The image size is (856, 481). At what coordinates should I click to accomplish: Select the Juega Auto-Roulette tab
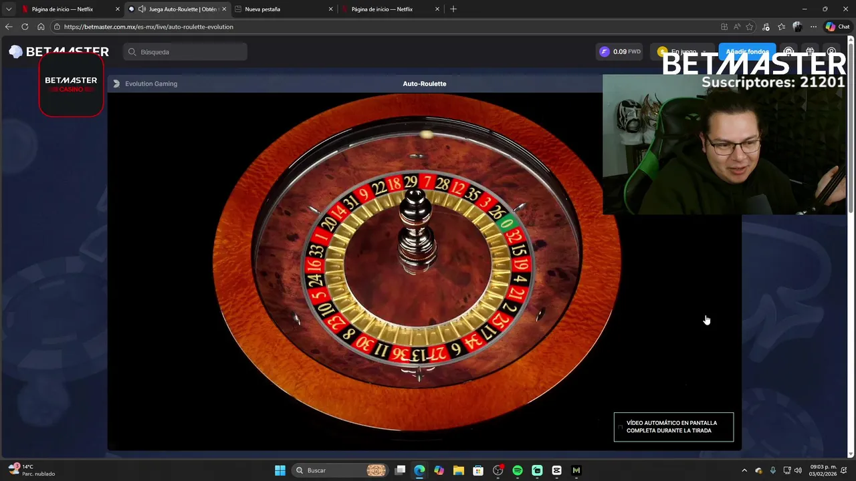click(x=177, y=9)
